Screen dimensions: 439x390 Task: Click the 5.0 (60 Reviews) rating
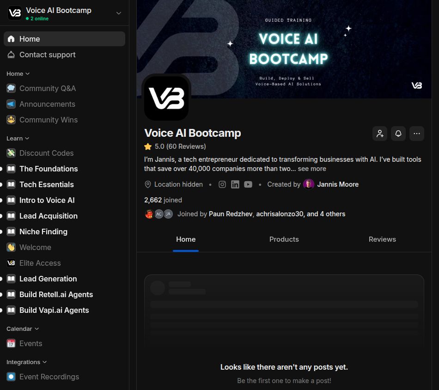tap(175, 146)
